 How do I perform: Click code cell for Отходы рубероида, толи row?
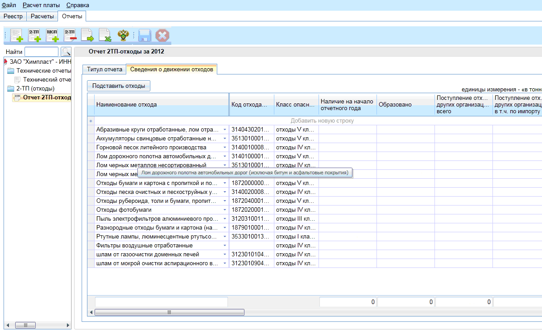pos(252,201)
